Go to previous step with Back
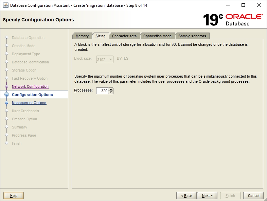 pyautogui.click(x=186, y=196)
